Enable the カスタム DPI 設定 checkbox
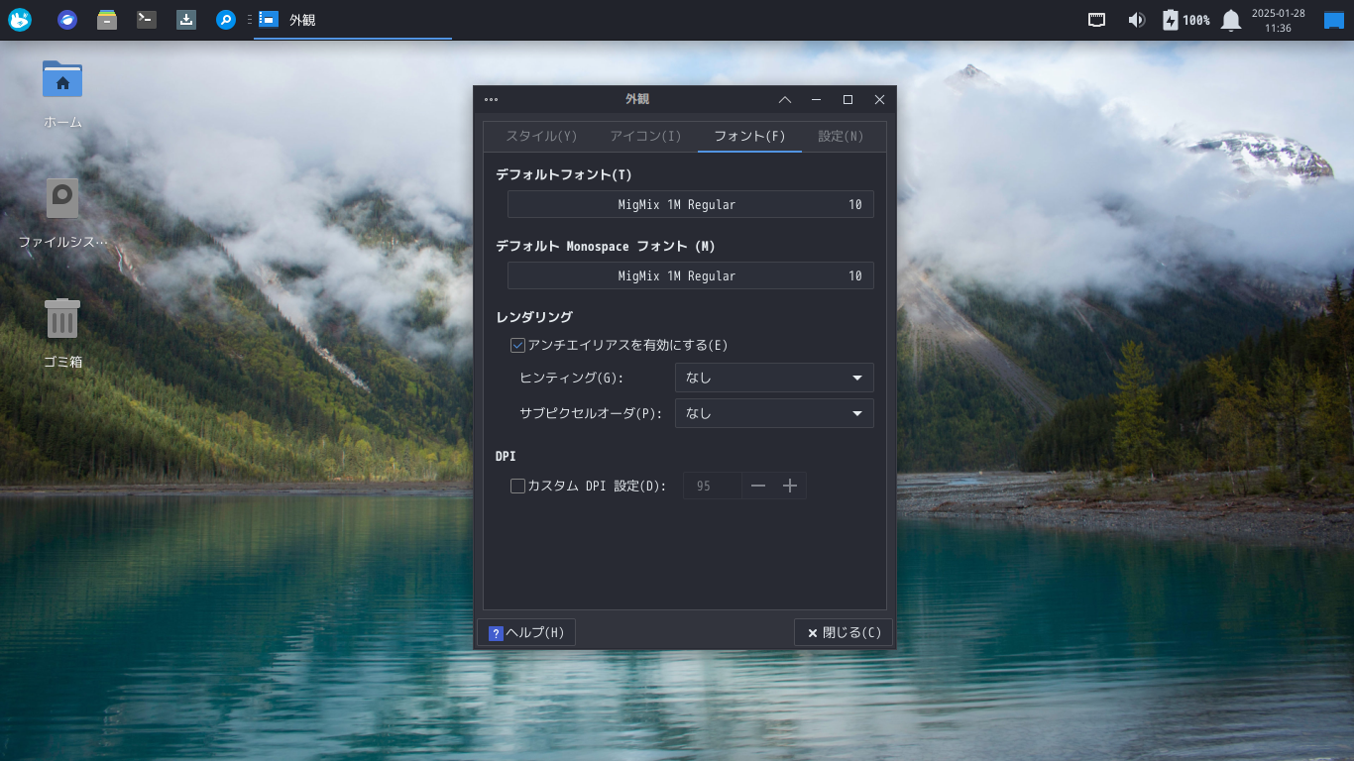1354x761 pixels. 516,486
